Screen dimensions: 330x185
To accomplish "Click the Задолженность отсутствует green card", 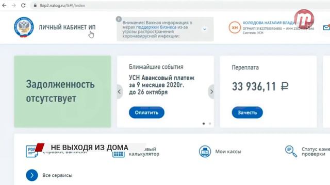I will point(62,91).
